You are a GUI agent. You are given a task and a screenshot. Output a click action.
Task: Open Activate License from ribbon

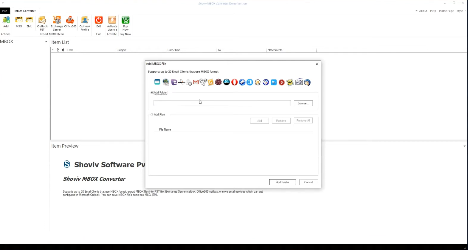pos(112,24)
